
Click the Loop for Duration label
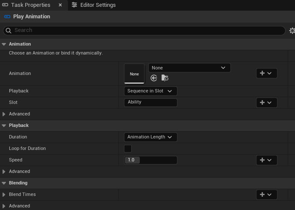[27, 148]
